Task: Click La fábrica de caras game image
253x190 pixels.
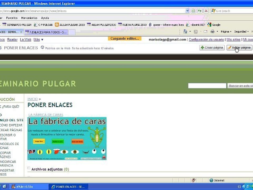Action: pyautogui.click(x=67, y=139)
